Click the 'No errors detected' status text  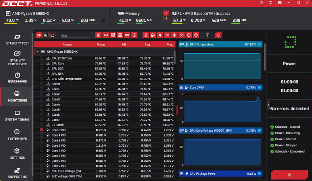[x=289, y=109]
